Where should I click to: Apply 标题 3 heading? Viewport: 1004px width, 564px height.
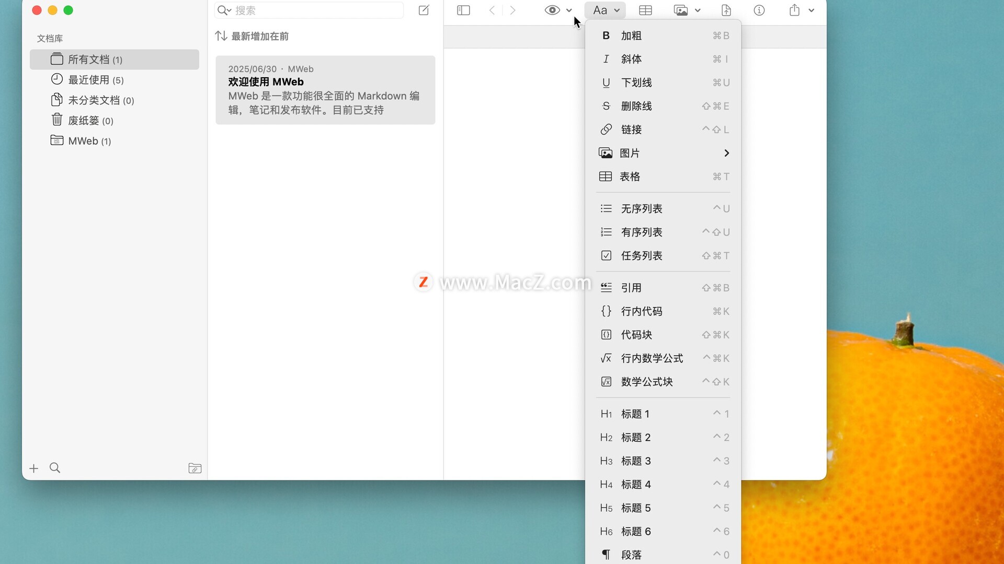click(x=663, y=461)
